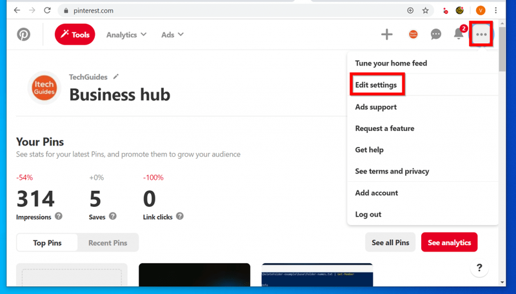Click the Link clicks help question icon

coord(180,216)
